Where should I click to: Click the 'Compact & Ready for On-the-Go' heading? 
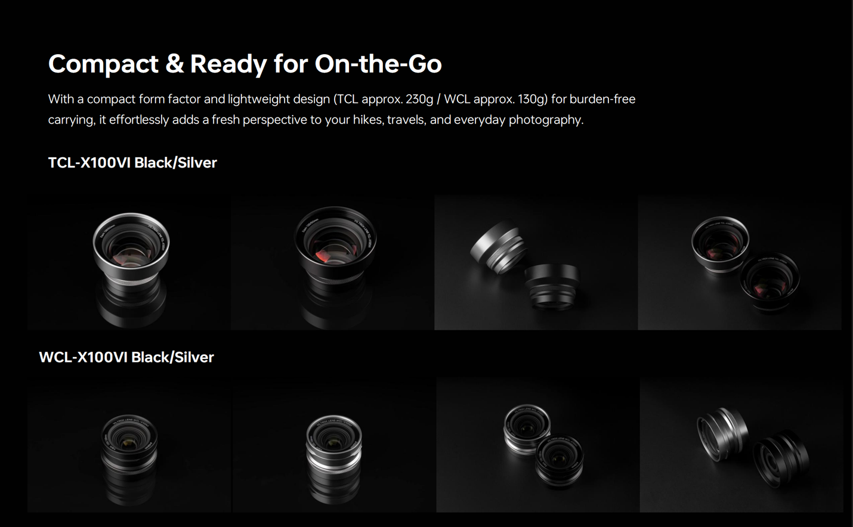coord(245,64)
